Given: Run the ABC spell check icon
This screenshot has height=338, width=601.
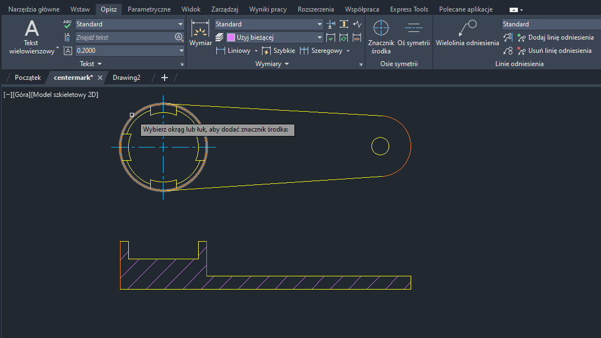Looking at the screenshot, I should 68,24.
